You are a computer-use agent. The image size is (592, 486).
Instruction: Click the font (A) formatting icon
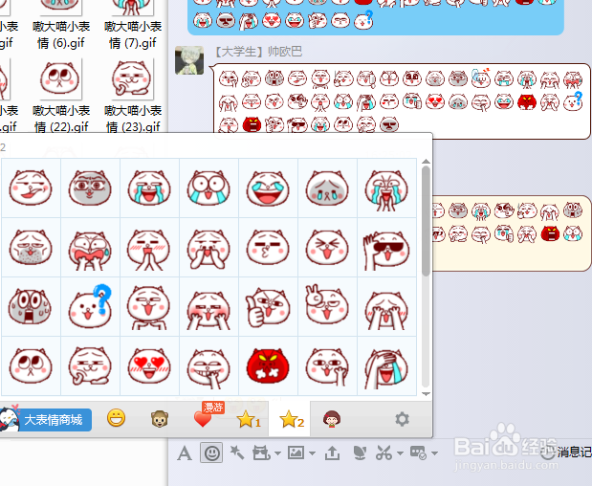tap(185, 453)
